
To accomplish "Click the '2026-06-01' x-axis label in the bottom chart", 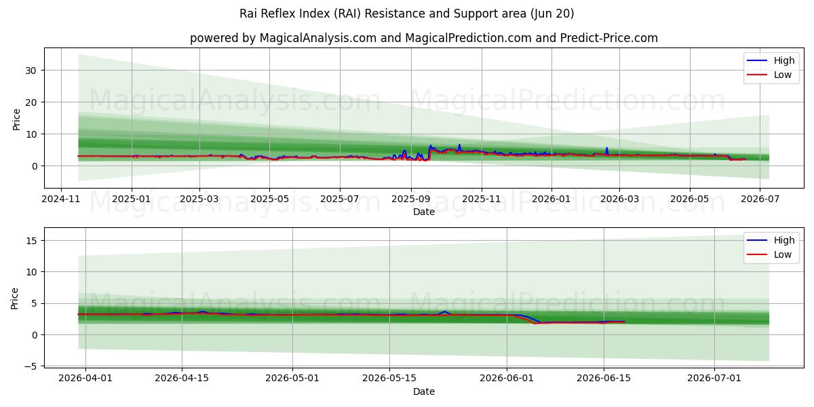I will click(507, 379).
